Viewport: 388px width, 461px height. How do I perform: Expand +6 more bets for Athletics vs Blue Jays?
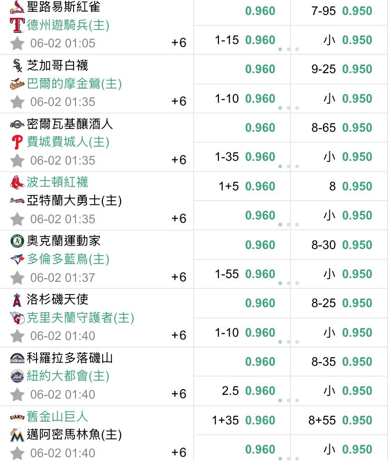(x=179, y=277)
